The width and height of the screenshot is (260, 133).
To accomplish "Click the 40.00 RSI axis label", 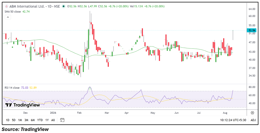I will pyautogui.click(x=252, y=103).
